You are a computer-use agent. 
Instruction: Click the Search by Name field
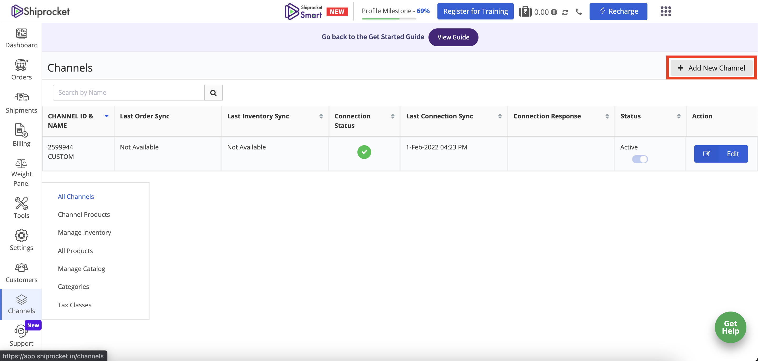129,93
